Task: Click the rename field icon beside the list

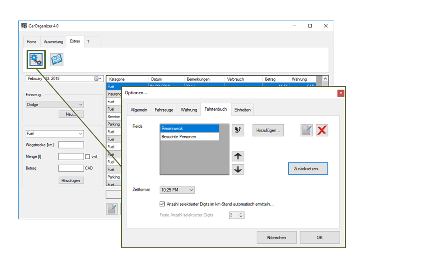Action: click(x=238, y=131)
